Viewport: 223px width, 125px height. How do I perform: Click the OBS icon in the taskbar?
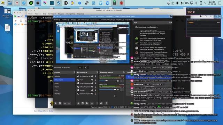coord(38,3)
